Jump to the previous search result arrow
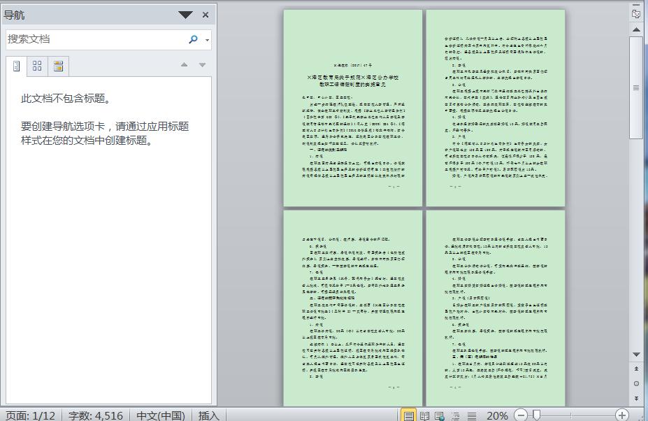The width and height of the screenshot is (648, 421). tap(184, 64)
